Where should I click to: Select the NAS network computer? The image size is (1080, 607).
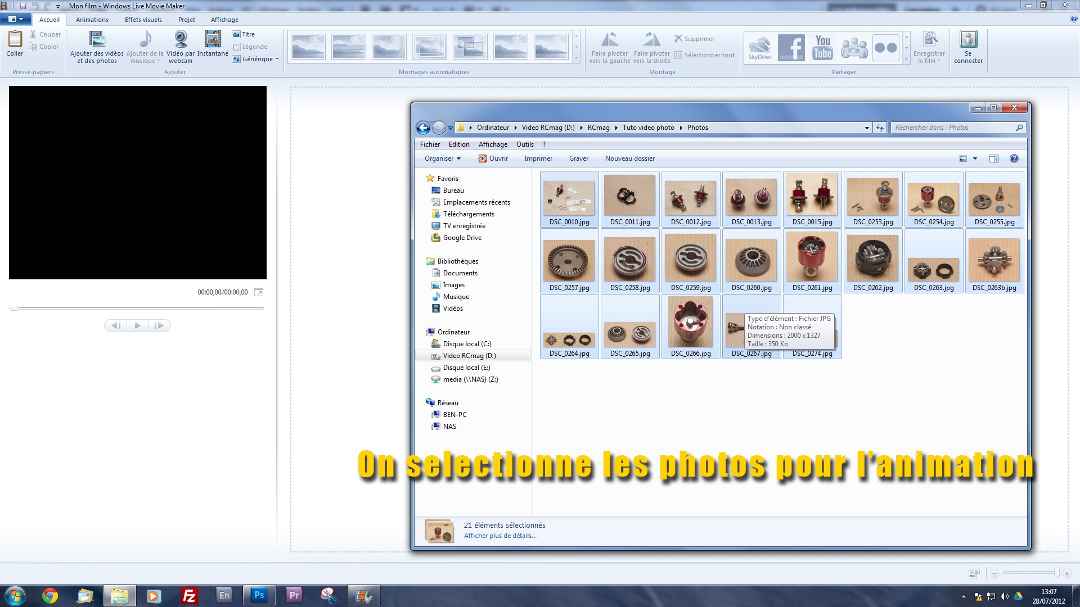[449, 427]
